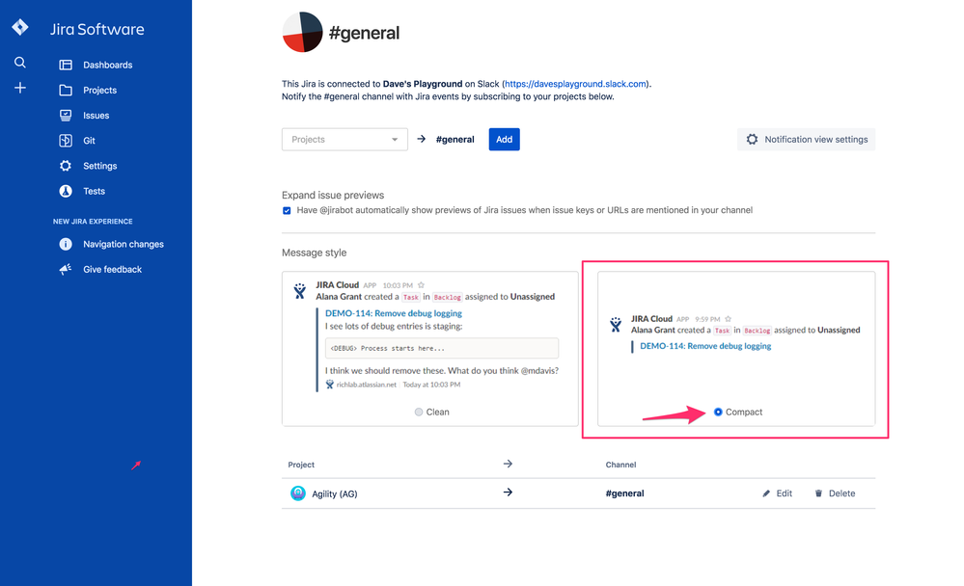The image size is (964, 586).
Task: Open Notification view settings
Action: click(x=806, y=140)
